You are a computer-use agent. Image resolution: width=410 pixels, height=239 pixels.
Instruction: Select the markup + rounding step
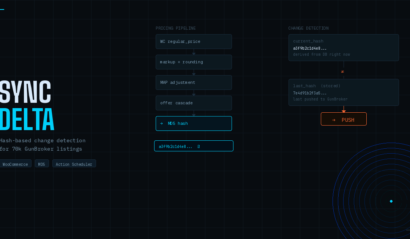(x=194, y=62)
